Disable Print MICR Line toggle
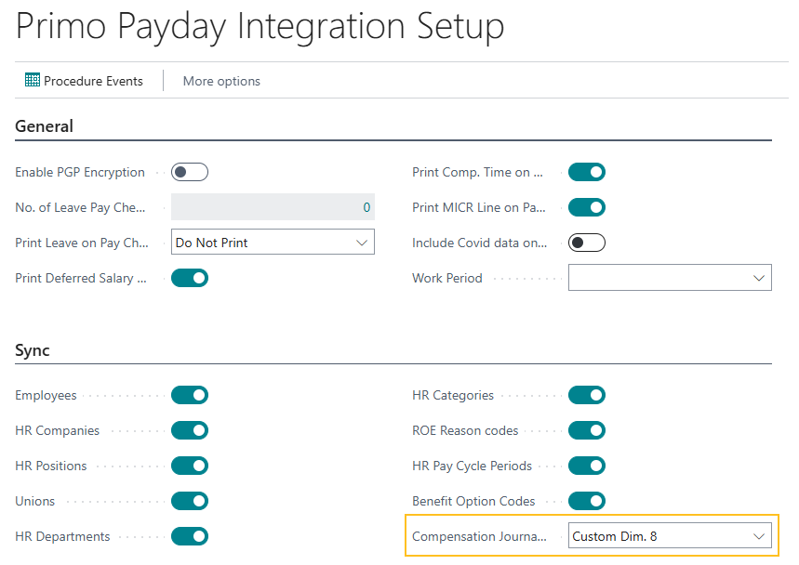799x565 pixels. point(586,207)
